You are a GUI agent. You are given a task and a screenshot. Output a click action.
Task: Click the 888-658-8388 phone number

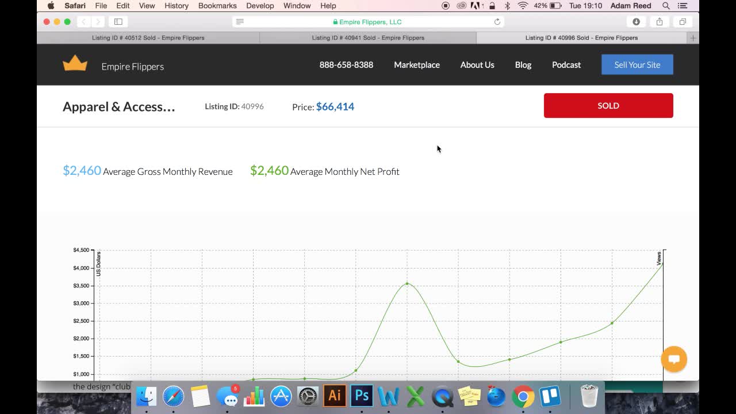(x=346, y=65)
